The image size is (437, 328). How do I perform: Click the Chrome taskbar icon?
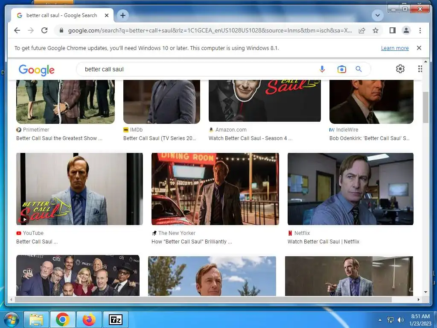(62, 319)
